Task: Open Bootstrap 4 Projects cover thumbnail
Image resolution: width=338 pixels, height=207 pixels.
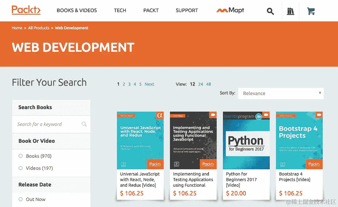Action: tap(299, 140)
